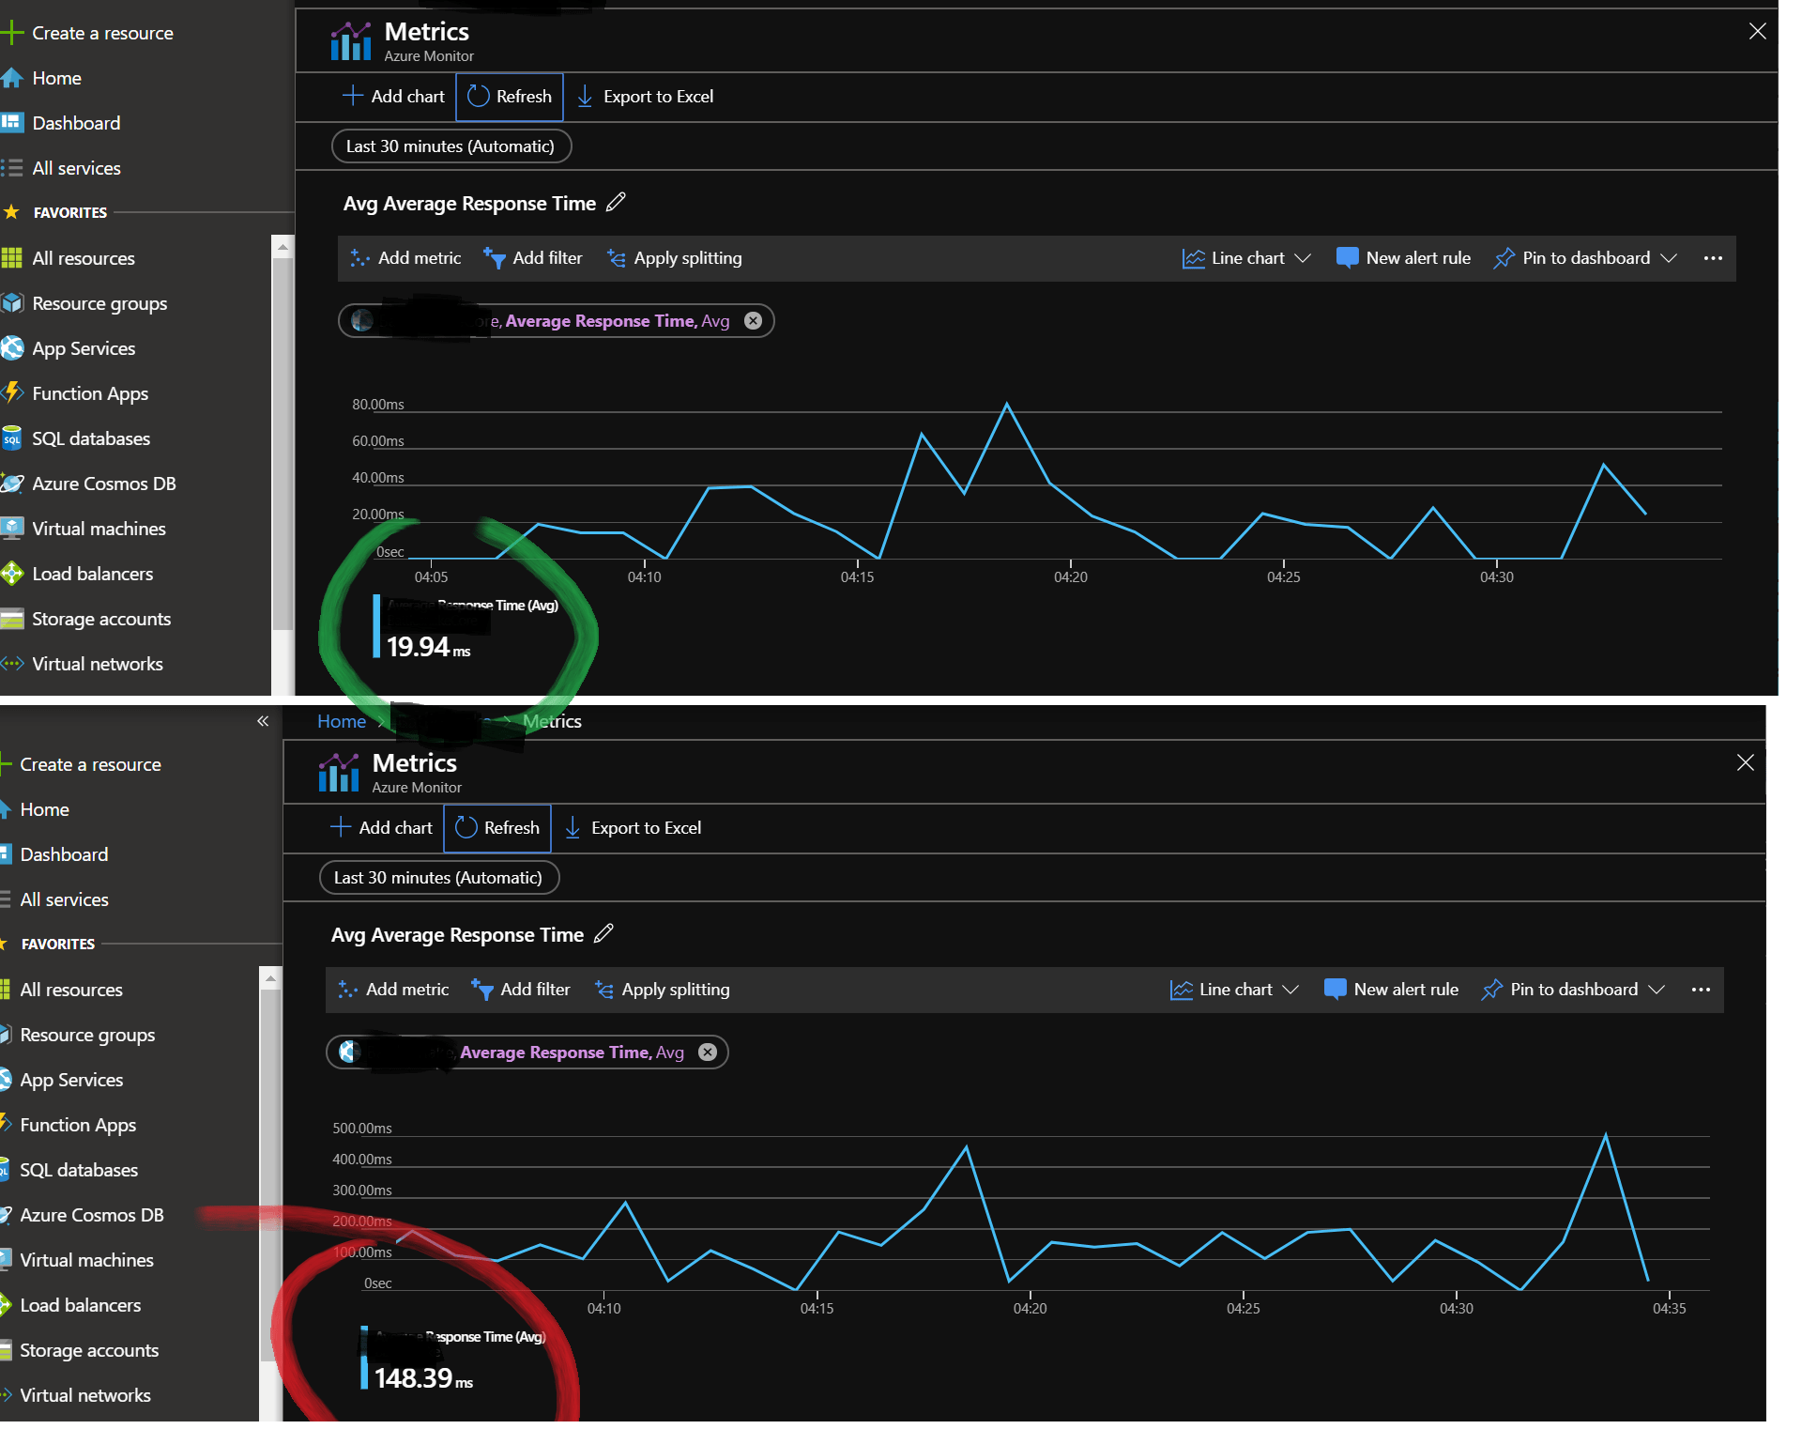Click the top sidebar scrollbar up arrow
1802x1429 pixels.
pos(282,247)
